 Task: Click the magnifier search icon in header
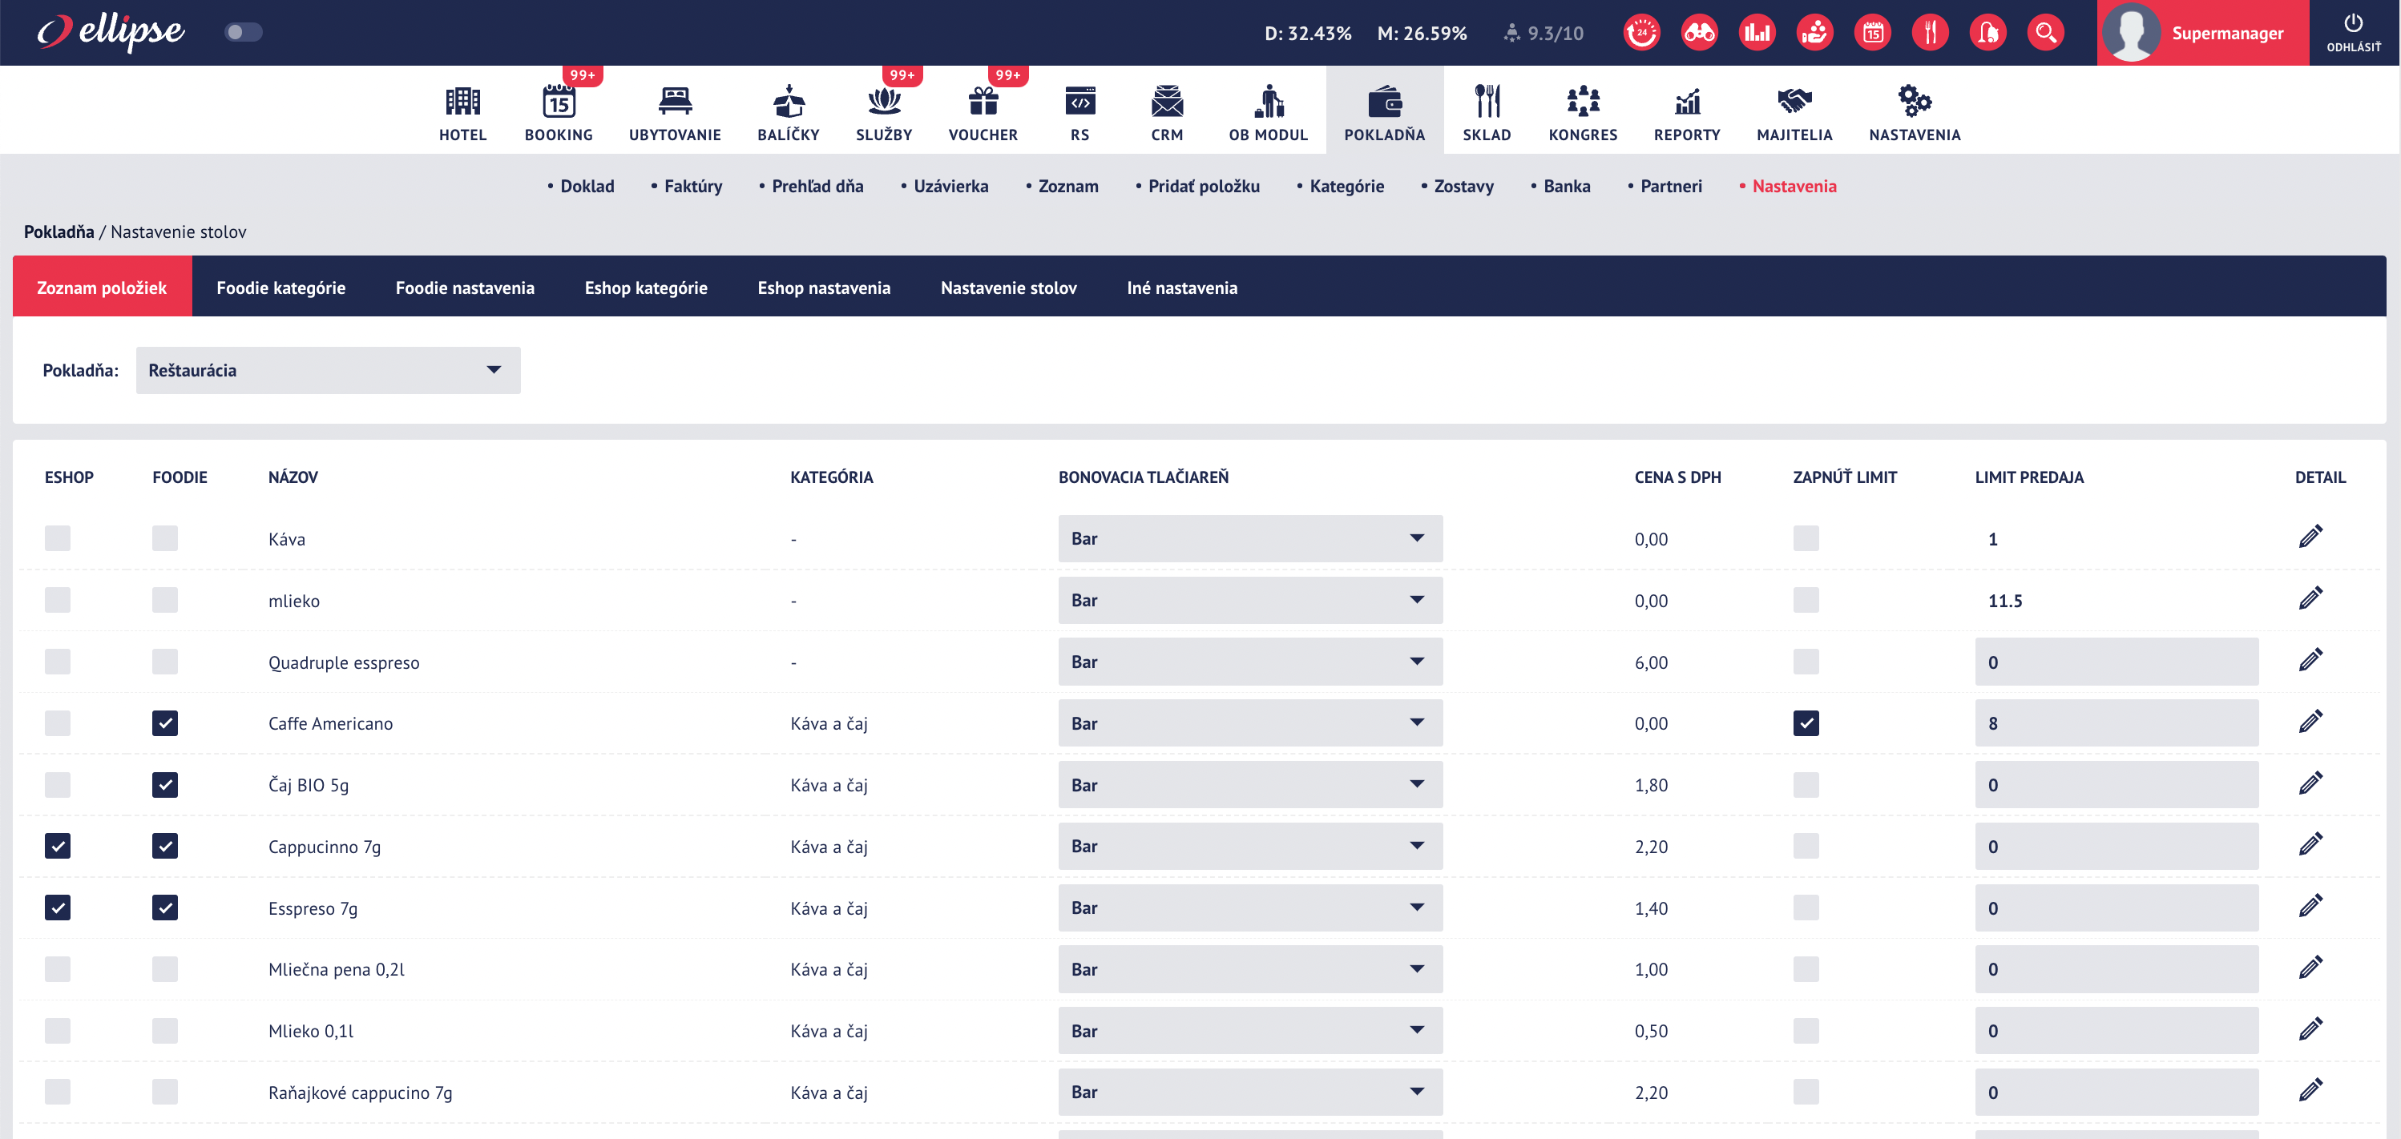[2045, 33]
